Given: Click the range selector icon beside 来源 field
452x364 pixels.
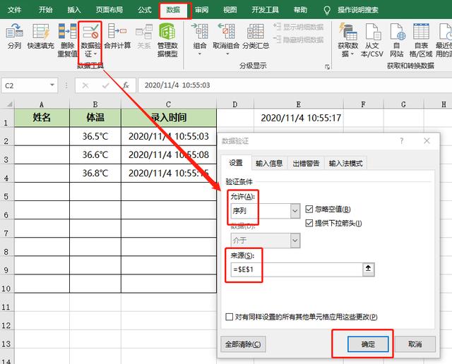Looking at the screenshot, I should 368,269.
